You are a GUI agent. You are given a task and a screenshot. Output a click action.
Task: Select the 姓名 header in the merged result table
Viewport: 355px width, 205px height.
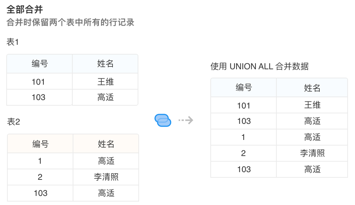click(312, 88)
